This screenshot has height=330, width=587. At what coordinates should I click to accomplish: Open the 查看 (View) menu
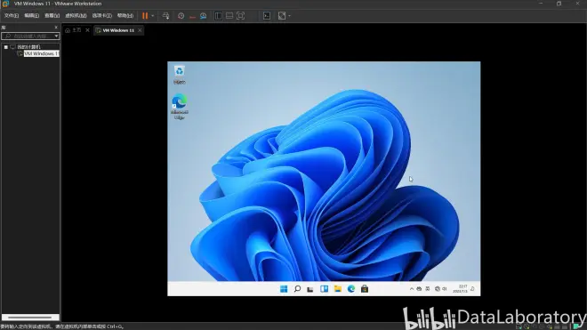coord(52,16)
